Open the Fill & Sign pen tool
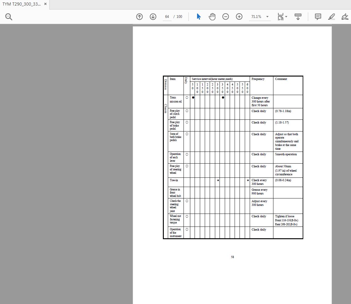This screenshot has height=304, width=351. (345, 17)
